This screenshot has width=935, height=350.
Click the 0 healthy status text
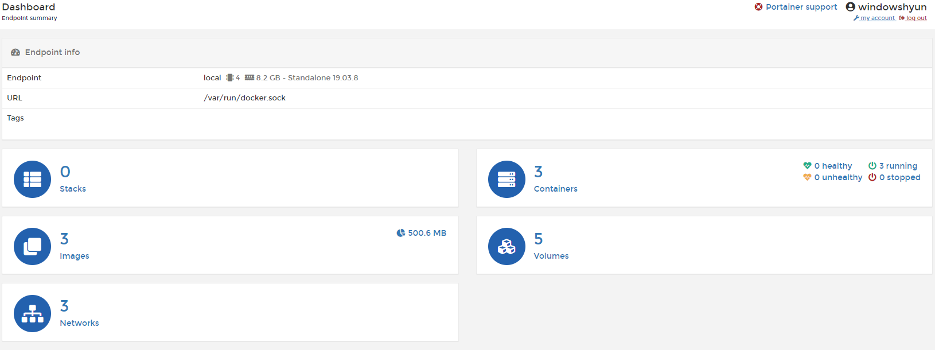pyautogui.click(x=833, y=166)
